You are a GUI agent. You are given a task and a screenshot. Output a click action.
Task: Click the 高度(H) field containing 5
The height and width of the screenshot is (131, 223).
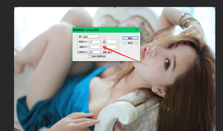click(94, 47)
